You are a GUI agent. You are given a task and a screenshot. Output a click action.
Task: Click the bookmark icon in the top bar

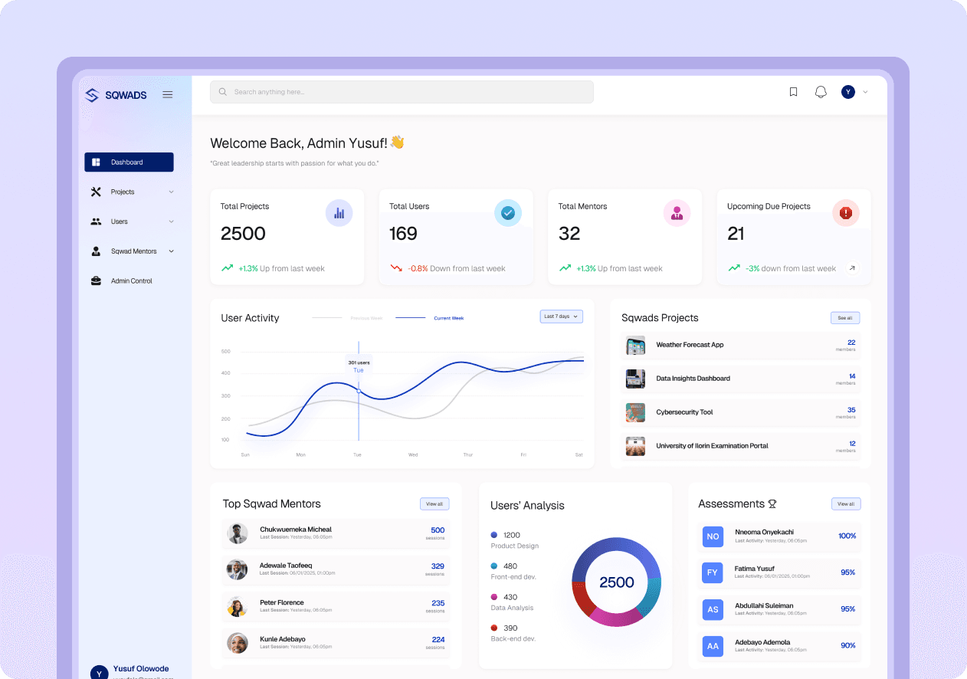click(x=793, y=91)
